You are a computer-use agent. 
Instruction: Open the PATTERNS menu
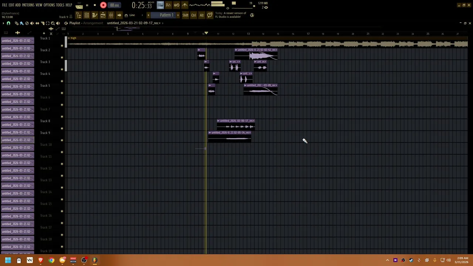(28, 5)
